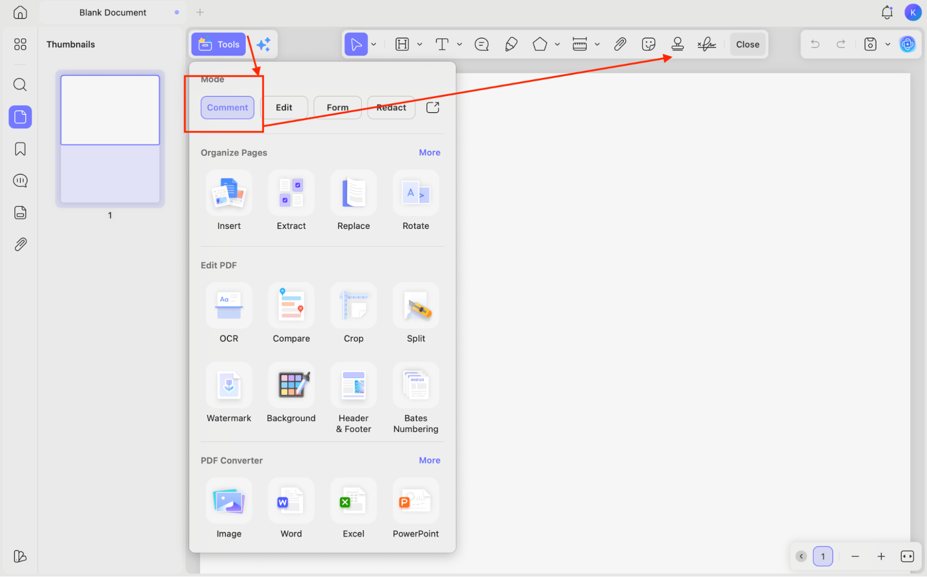Select the shape pentagon tool
The image size is (927, 577).
click(x=540, y=44)
